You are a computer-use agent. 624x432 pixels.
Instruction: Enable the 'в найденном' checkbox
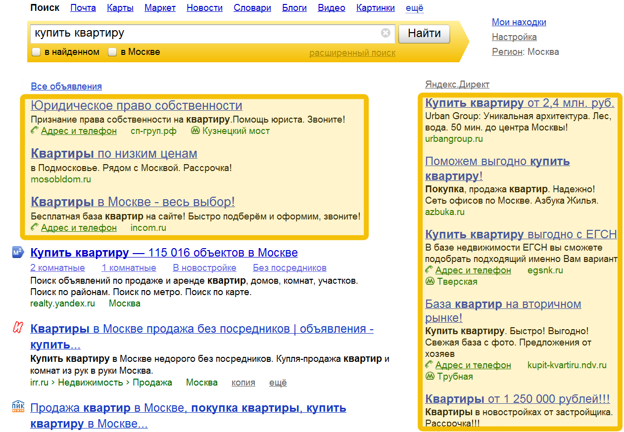[x=36, y=52]
